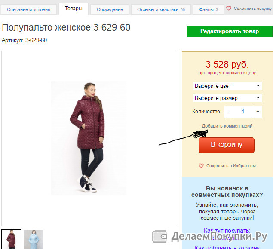Click the wallet logo icon of ДелаемПокупки
273x249 pixels.
tap(160, 237)
